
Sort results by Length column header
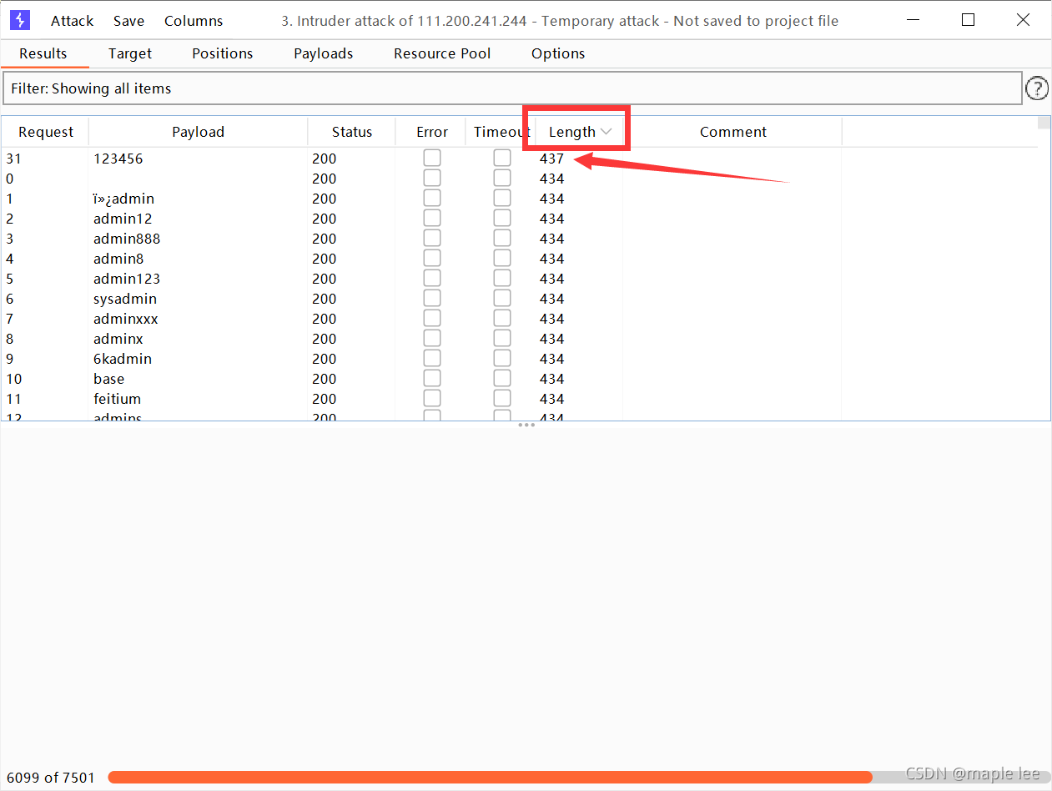[580, 132]
